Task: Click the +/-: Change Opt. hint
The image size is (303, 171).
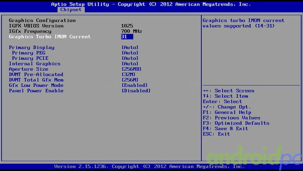Action: coord(227,107)
